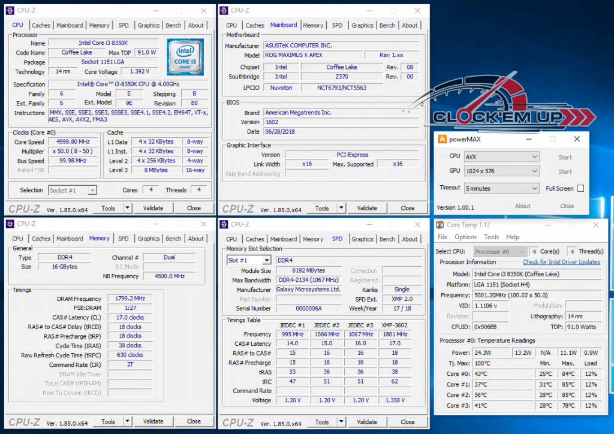Click Core Temp CPUID value 0x906EB
This screenshot has height=434, width=614.
click(x=490, y=327)
